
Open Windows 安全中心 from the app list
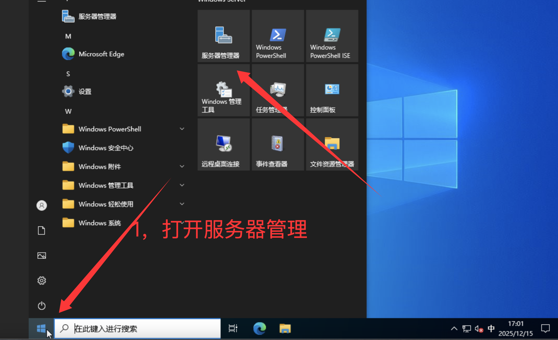pos(106,148)
